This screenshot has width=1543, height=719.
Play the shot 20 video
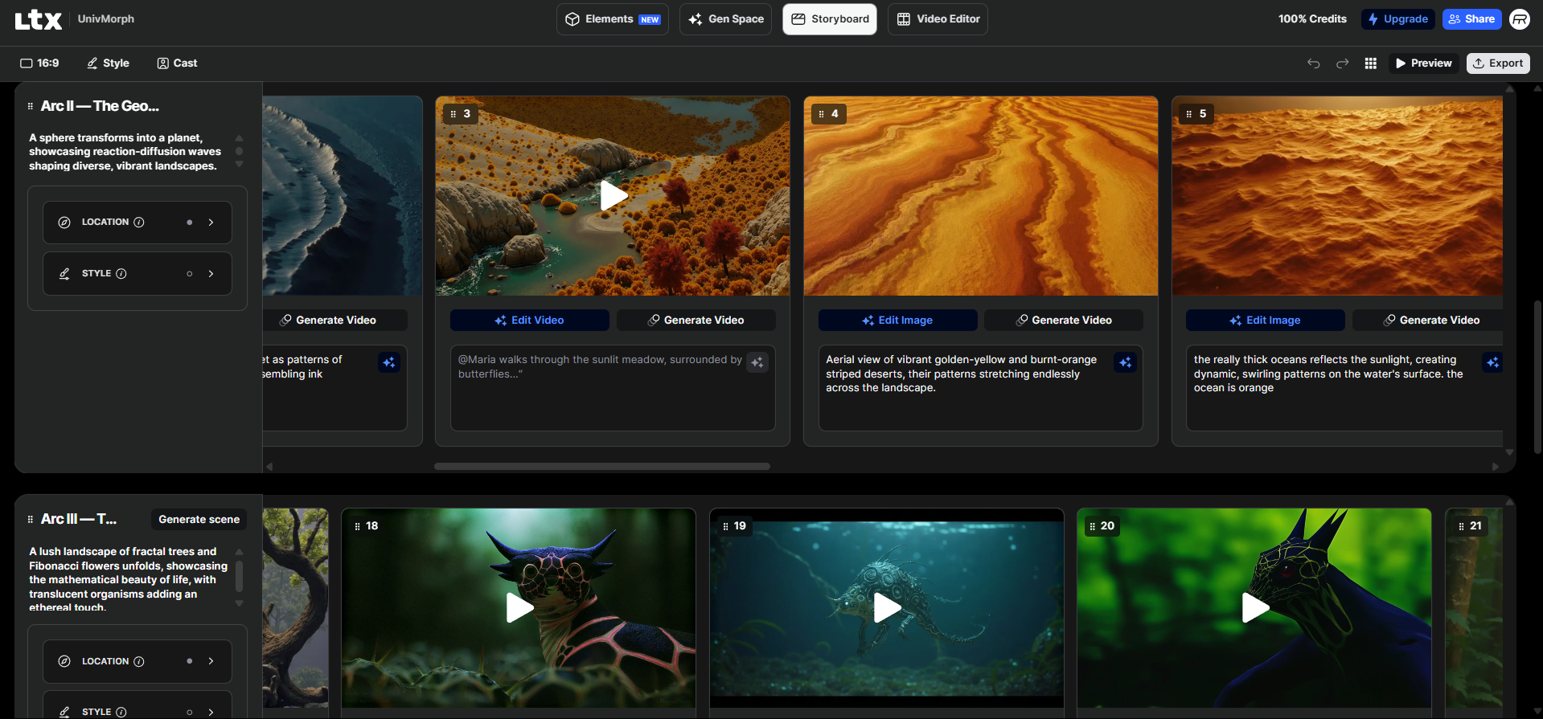(1255, 607)
